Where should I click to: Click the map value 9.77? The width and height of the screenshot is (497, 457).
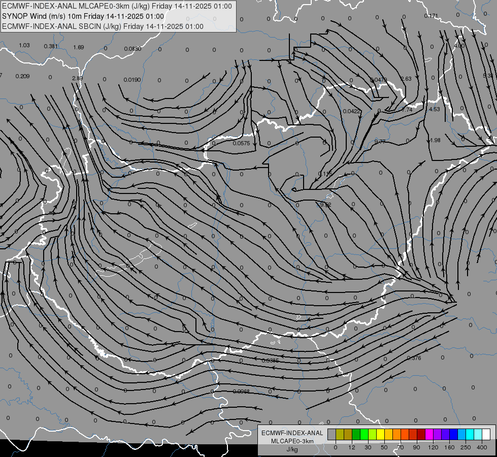coord(380,142)
